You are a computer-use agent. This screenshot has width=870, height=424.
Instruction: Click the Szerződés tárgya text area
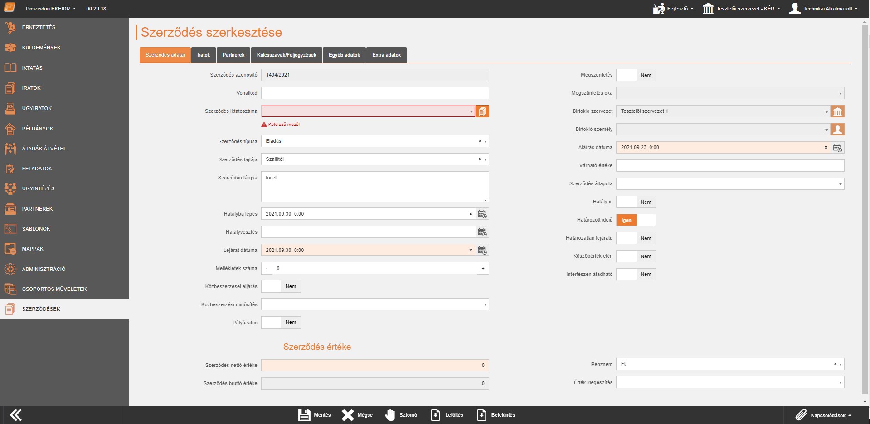coord(375,187)
